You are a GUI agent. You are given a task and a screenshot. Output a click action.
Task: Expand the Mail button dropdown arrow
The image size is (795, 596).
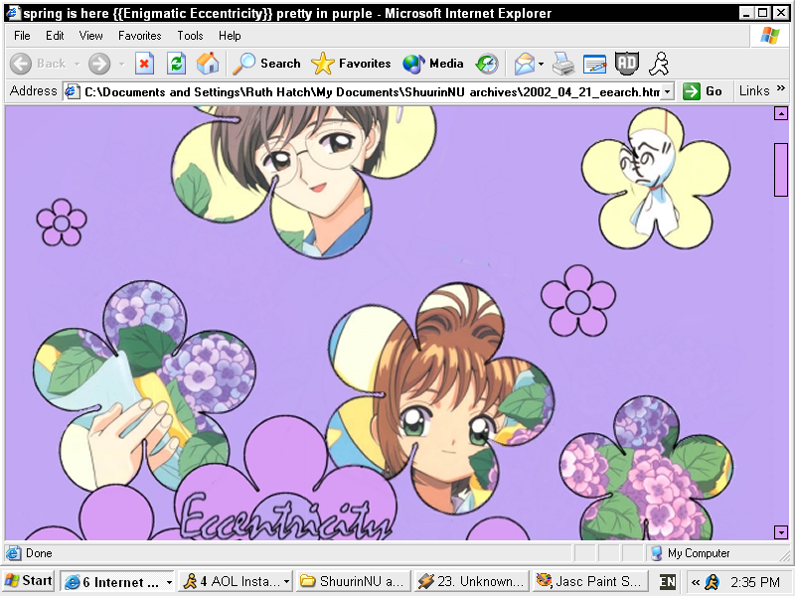[541, 64]
